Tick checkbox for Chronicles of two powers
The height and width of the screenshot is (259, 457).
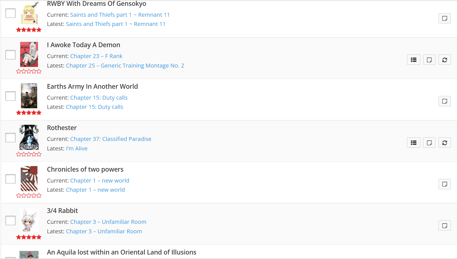point(11,179)
